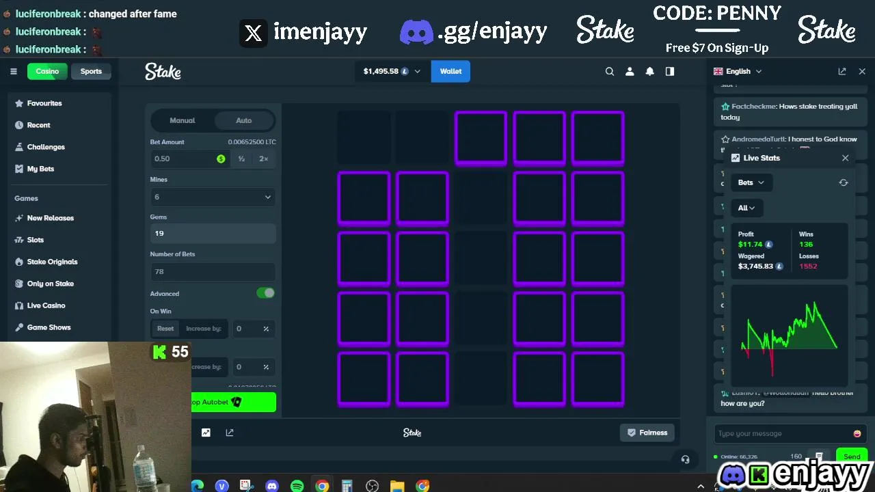
Task: Click the Wallet button
Action: (450, 71)
